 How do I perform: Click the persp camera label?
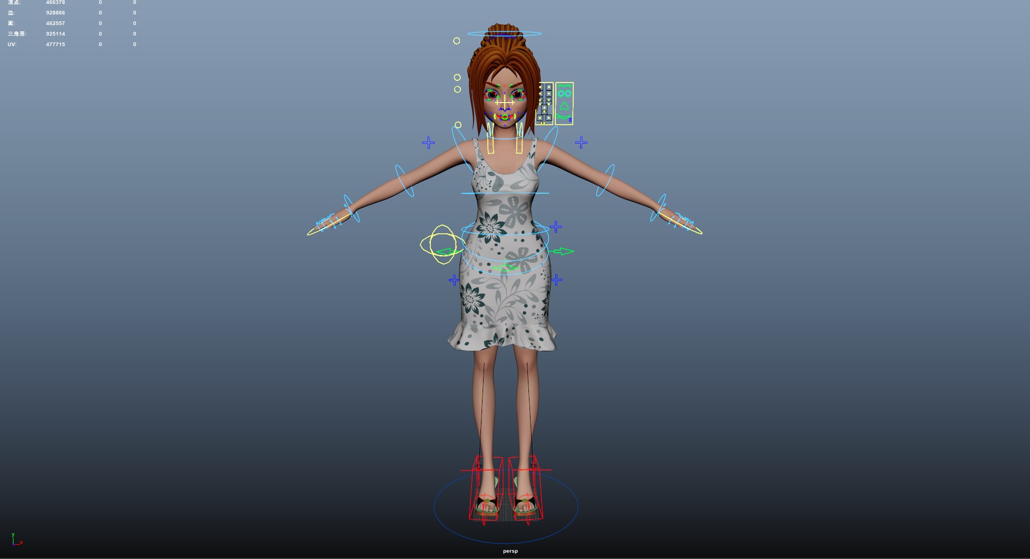(x=510, y=551)
